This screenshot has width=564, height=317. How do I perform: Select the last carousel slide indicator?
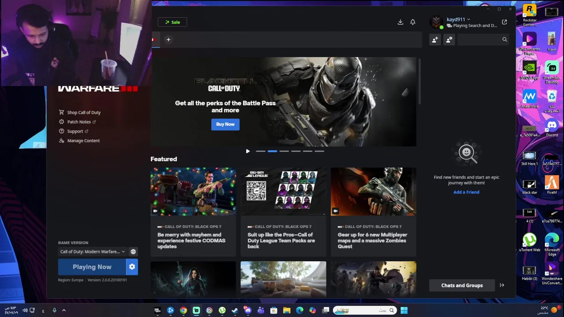(x=319, y=151)
